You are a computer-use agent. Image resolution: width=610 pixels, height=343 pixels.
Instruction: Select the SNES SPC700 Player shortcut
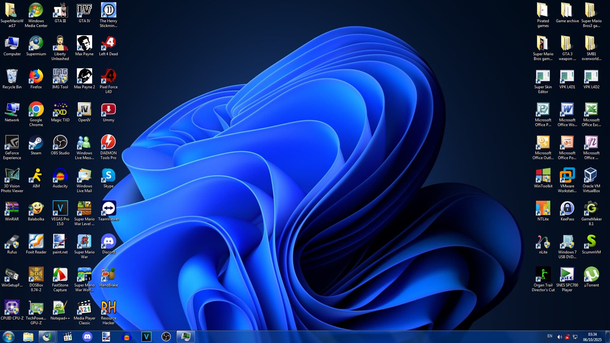[x=567, y=280]
